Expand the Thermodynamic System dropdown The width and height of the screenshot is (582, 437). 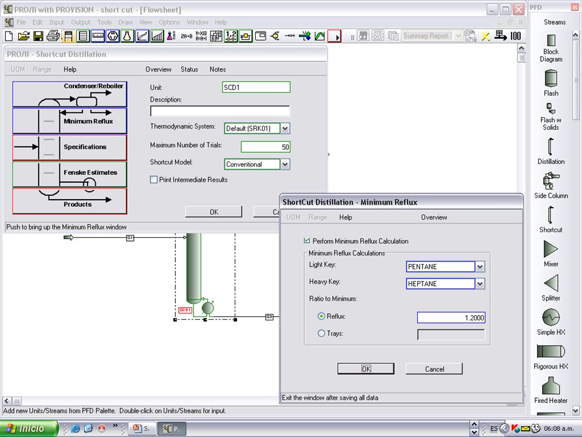(285, 129)
